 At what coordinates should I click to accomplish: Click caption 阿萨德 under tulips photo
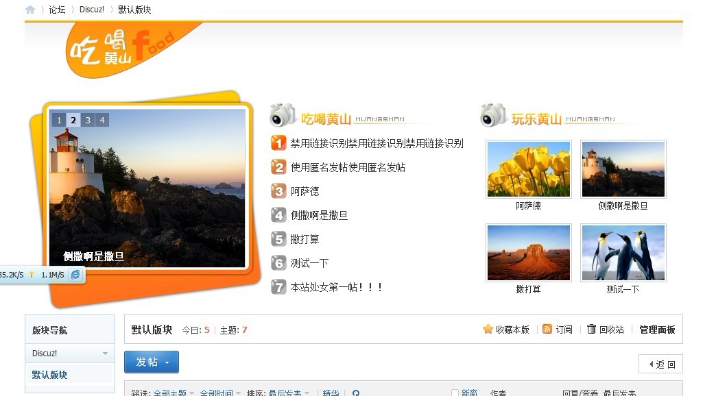tap(528, 206)
